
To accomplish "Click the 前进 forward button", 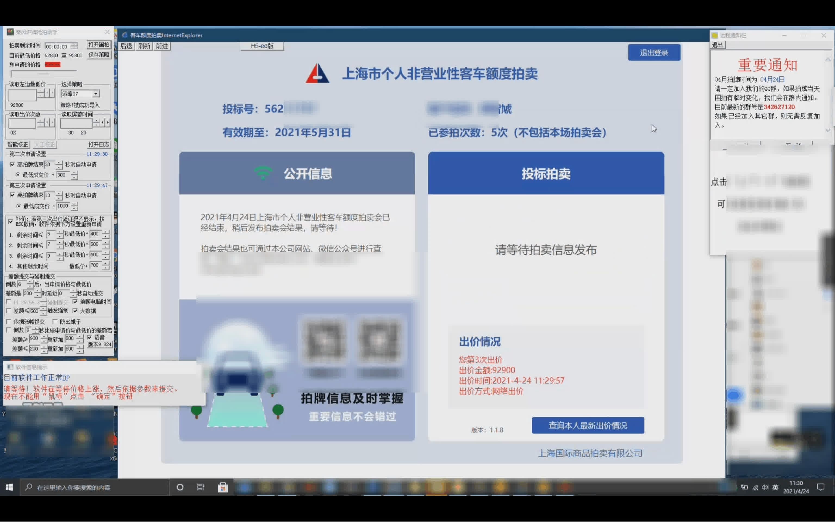I will [x=162, y=46].
